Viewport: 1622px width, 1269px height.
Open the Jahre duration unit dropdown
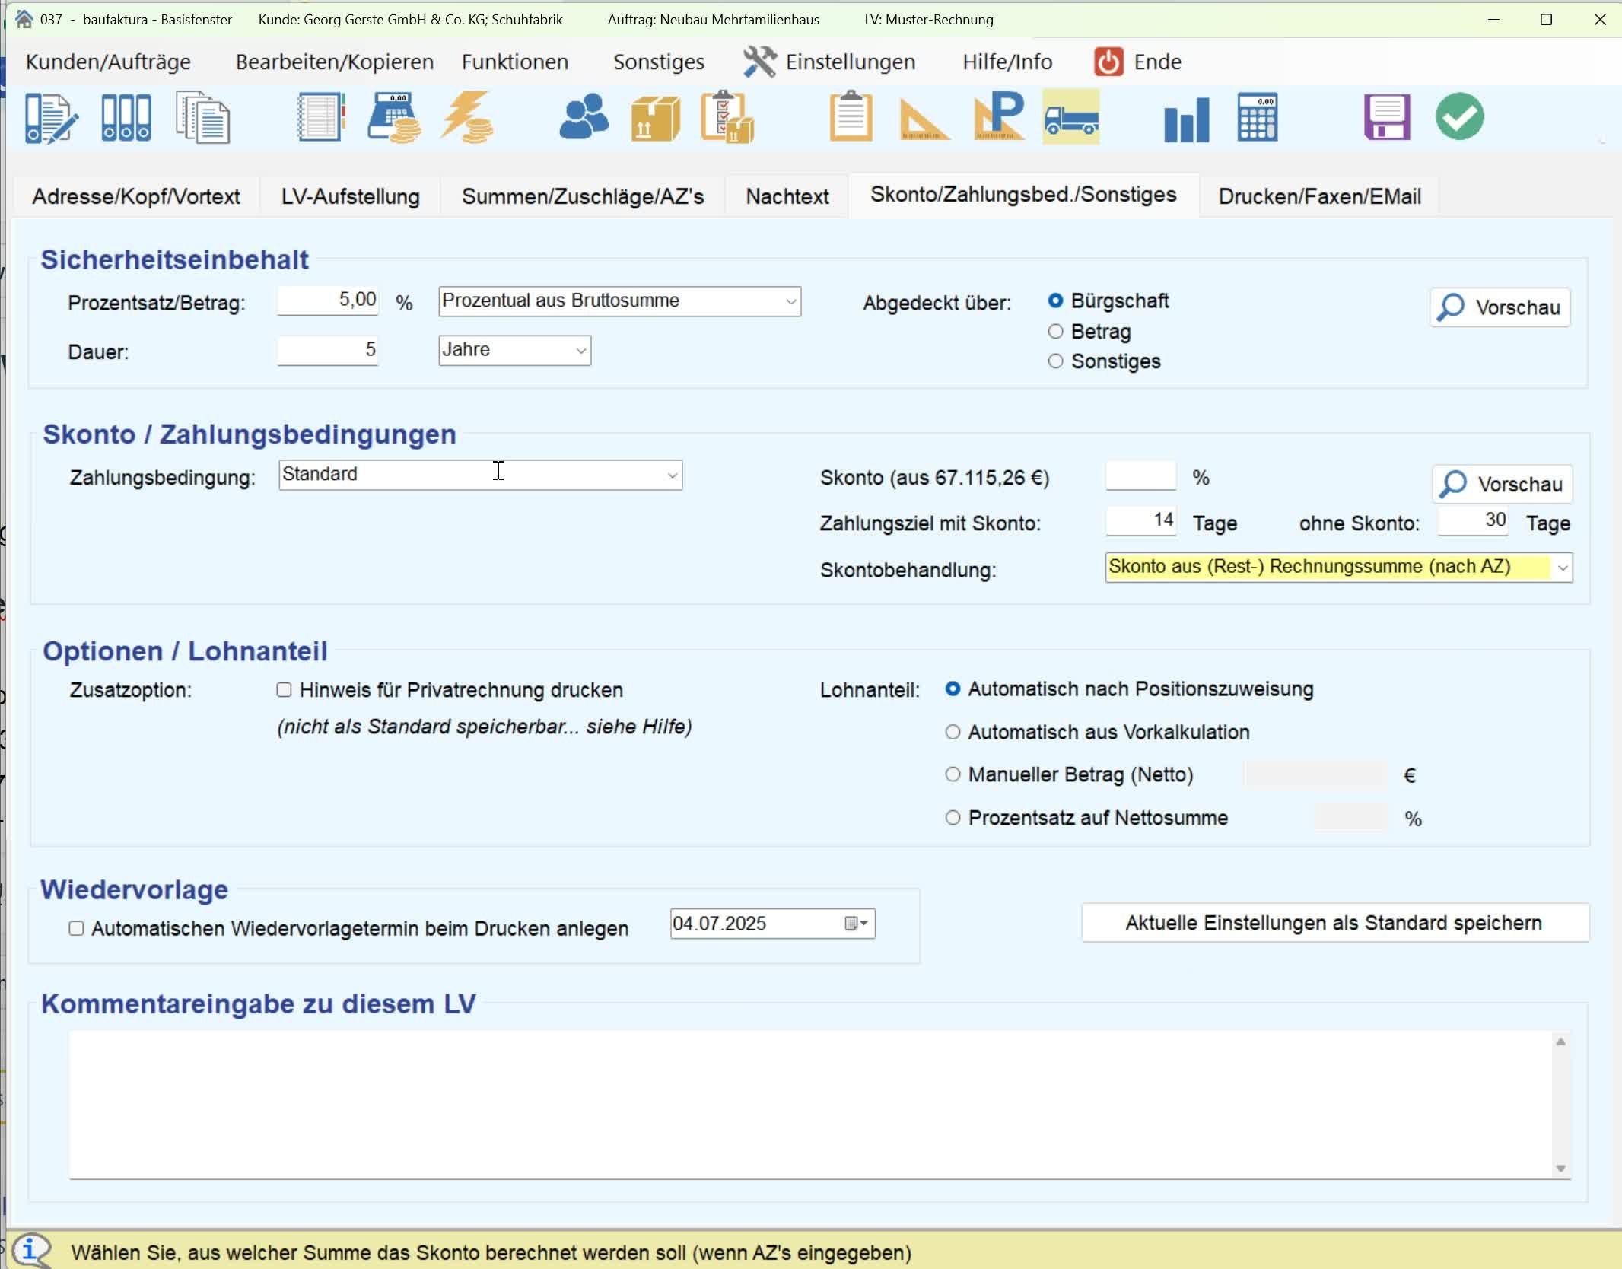click(x=580, y=351)
